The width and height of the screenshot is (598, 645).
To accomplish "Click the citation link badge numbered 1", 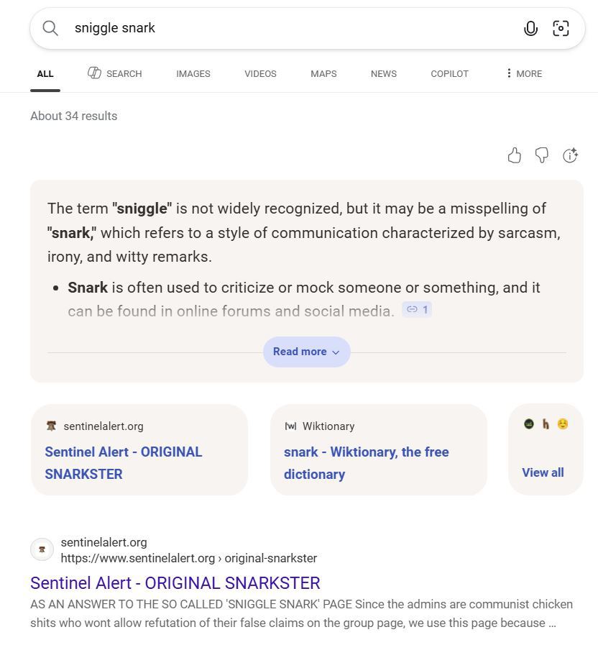I will [x=417, y=309].
